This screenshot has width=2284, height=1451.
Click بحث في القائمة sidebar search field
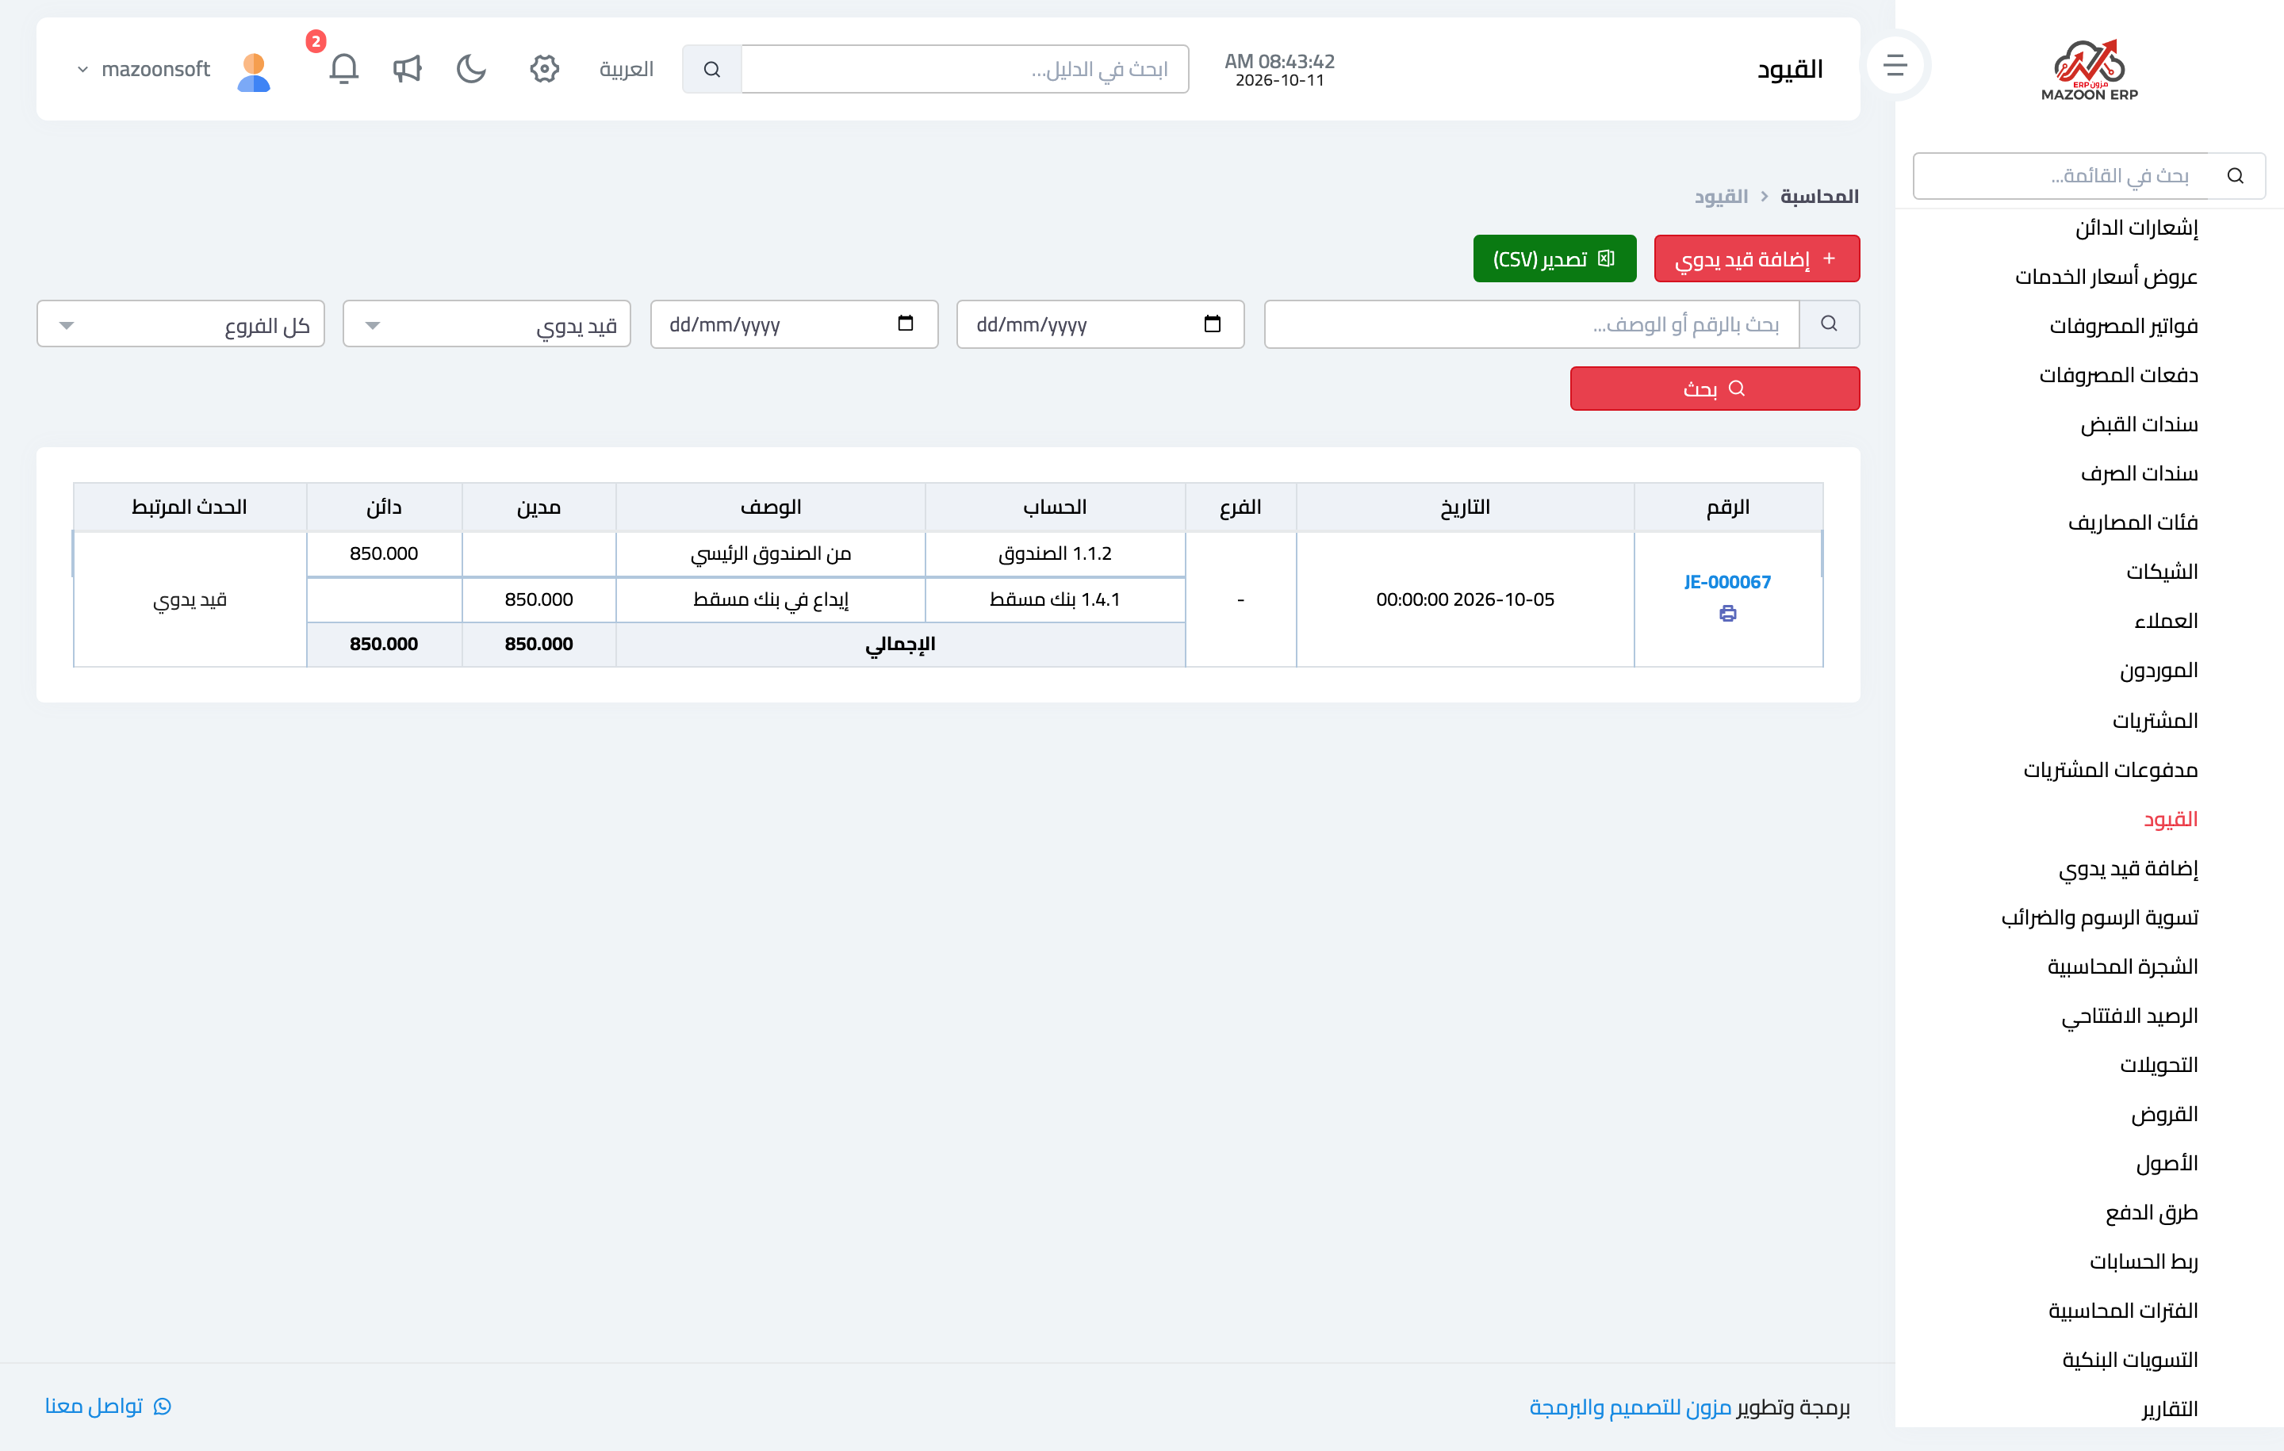(x=2061, y=175)
